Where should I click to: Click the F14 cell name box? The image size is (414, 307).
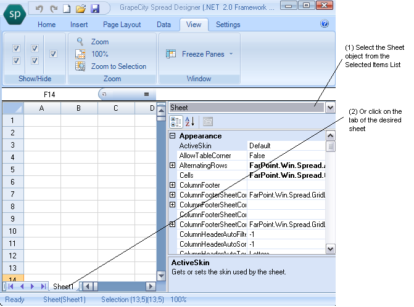tap(49, 94)
